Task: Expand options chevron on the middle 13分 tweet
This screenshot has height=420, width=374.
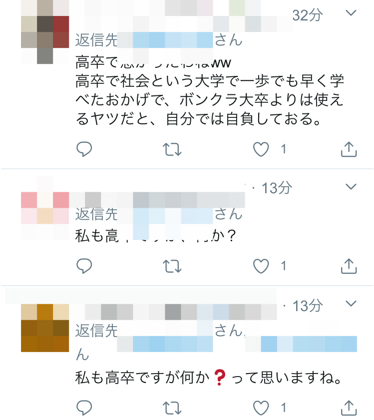Action: pos(351,186)
